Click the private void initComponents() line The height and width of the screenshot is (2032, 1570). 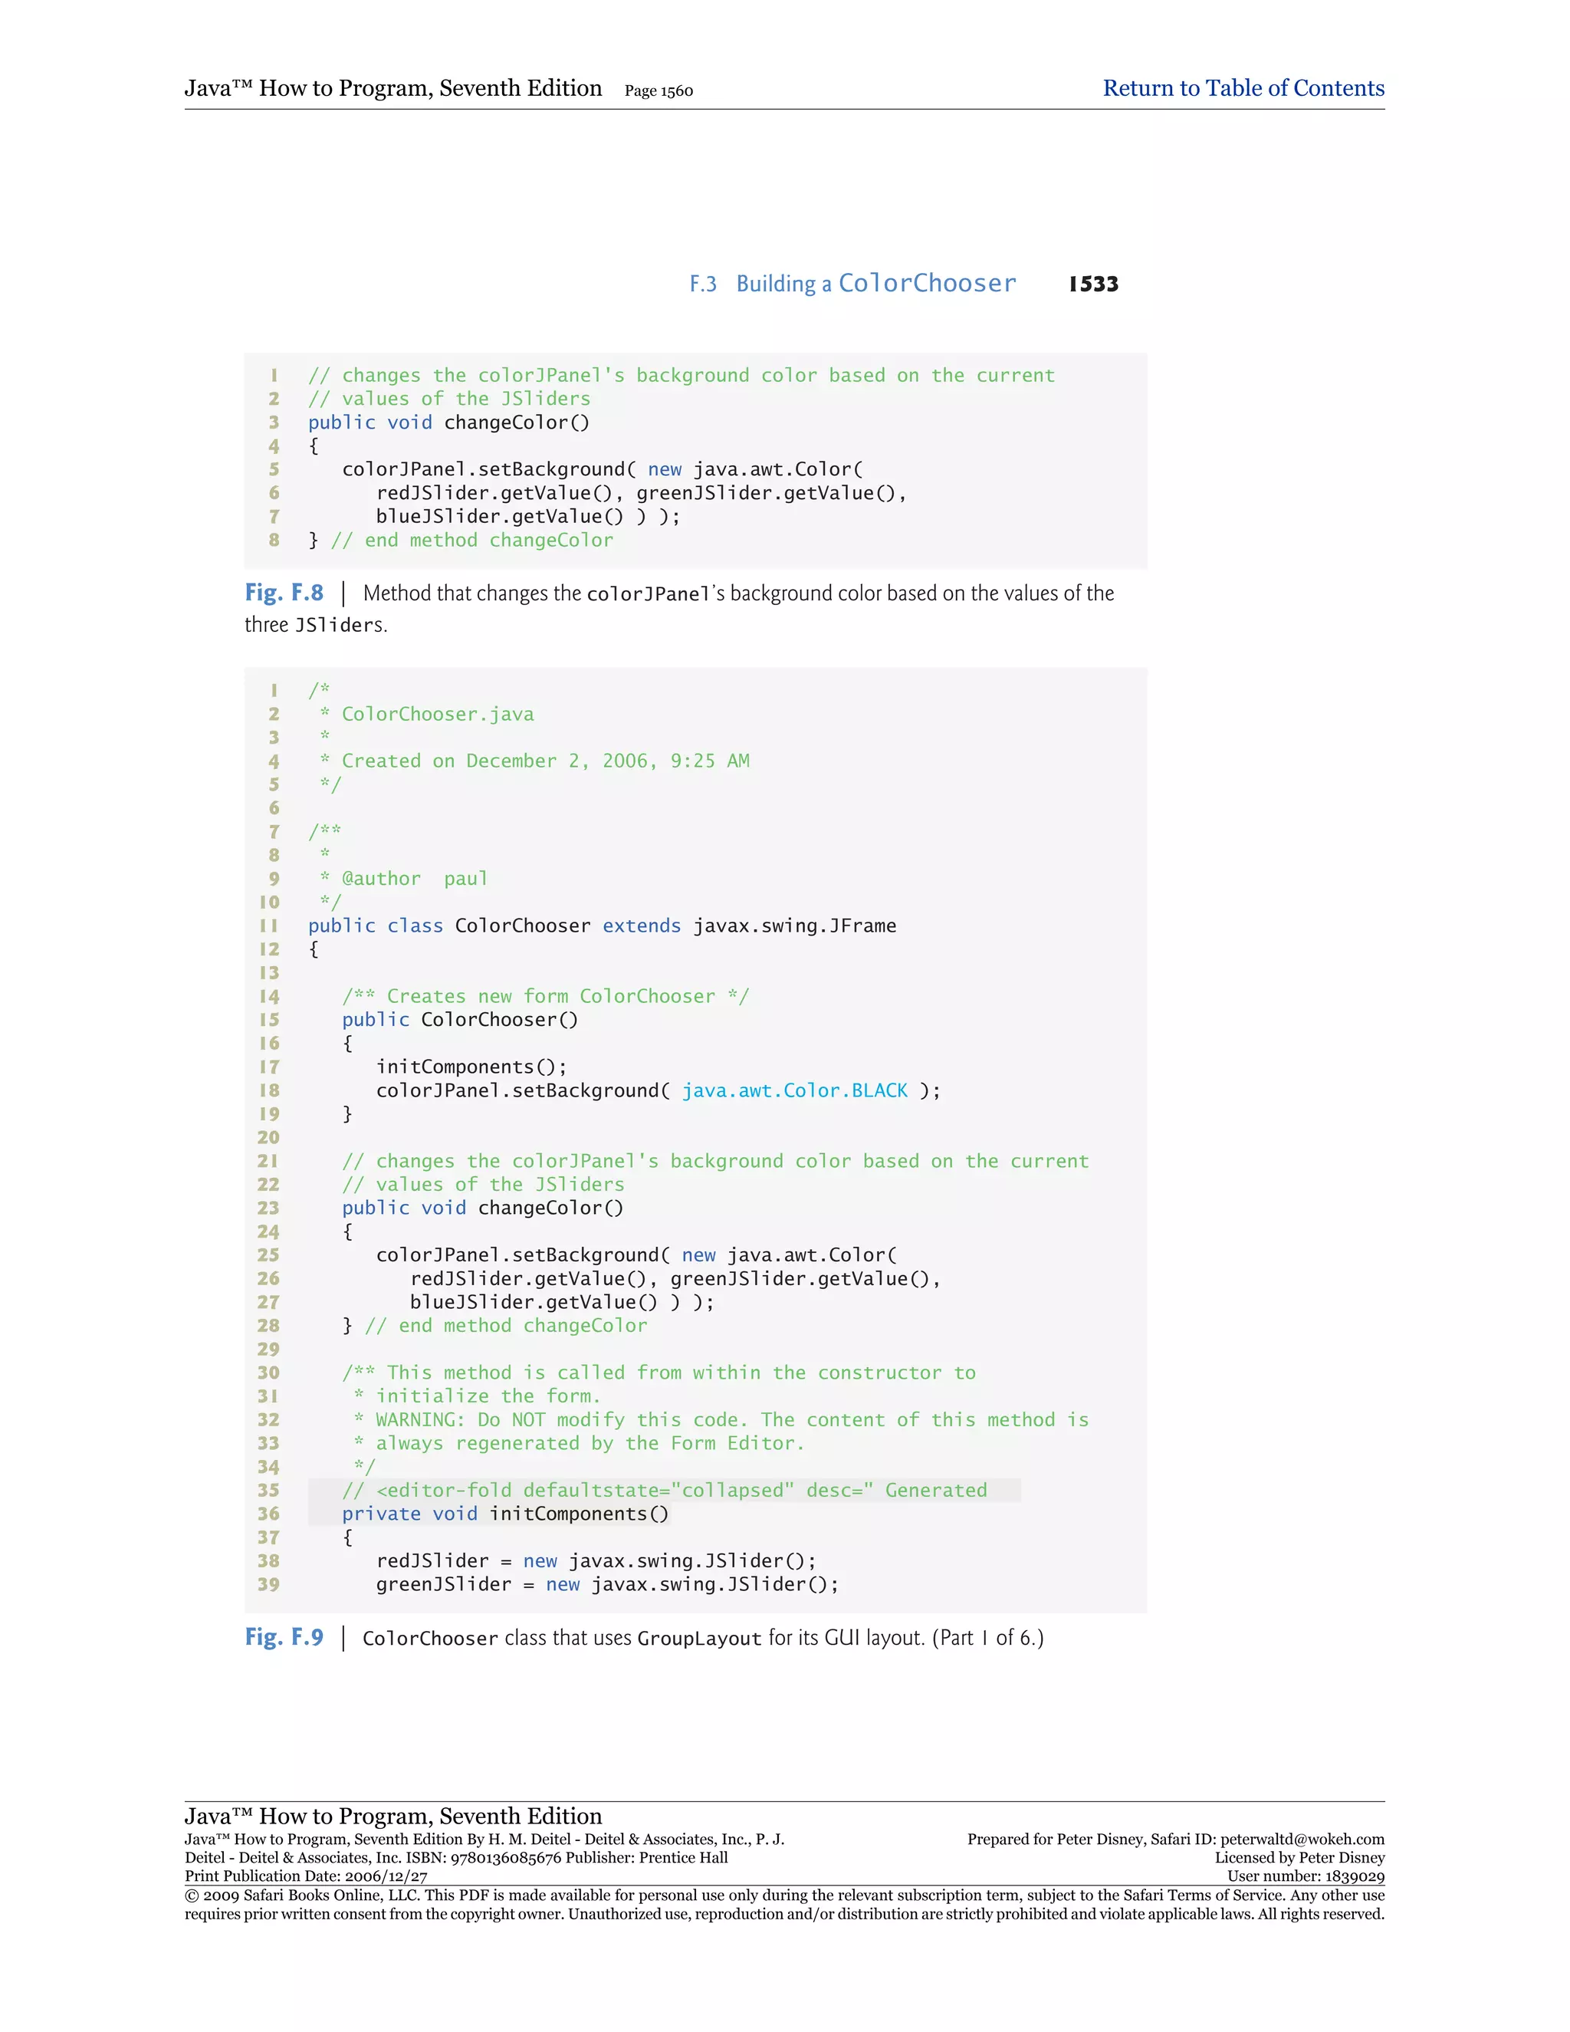coord(505,1514)
